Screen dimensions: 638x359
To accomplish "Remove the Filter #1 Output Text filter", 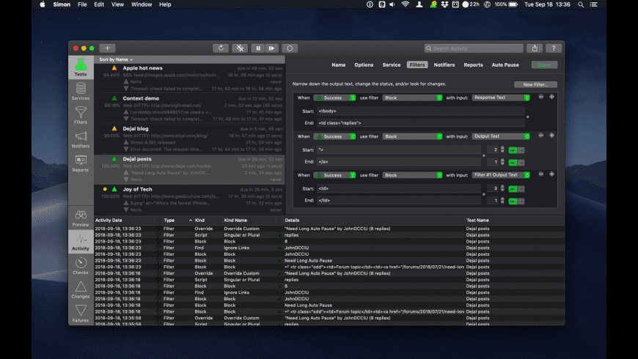I will [x=540, y=174].
